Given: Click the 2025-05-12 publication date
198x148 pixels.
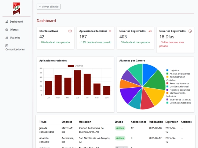Looking at the screenshot, I should tap(155, 138).
